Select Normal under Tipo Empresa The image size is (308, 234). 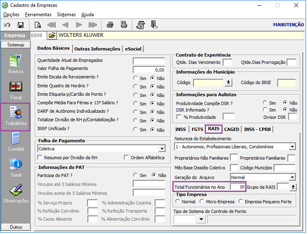click(177, 201)
